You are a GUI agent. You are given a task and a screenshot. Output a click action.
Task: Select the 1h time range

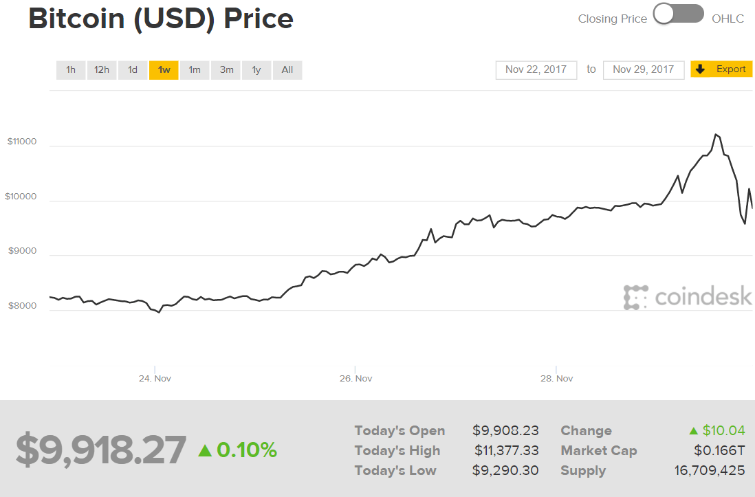click(70, 69)
